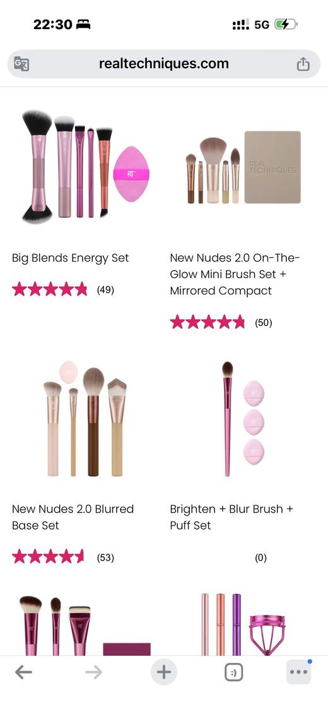Open a new tab with plus icon
The width and height of the screenshot is (328, 714).
coord(164,672)
